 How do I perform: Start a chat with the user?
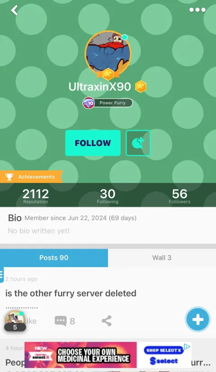tap(138, 143)
